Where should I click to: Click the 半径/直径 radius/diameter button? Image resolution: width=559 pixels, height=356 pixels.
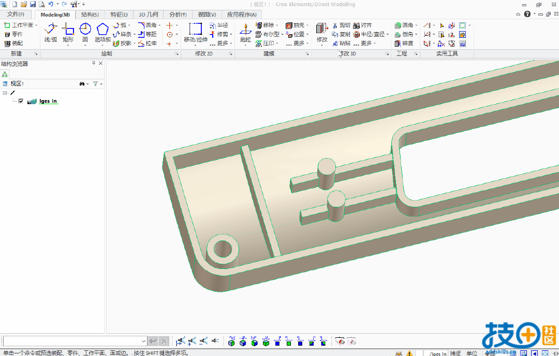370,34
